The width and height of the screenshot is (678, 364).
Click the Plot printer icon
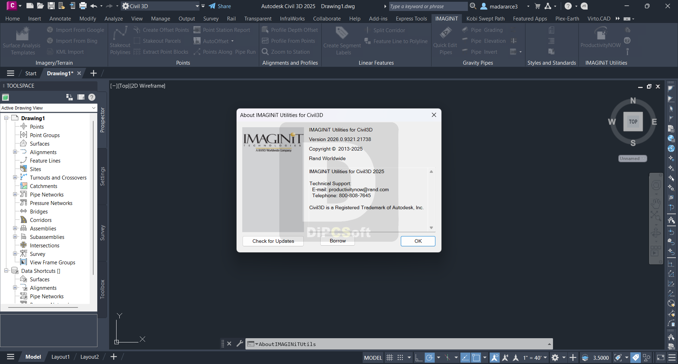coord(83,6)
